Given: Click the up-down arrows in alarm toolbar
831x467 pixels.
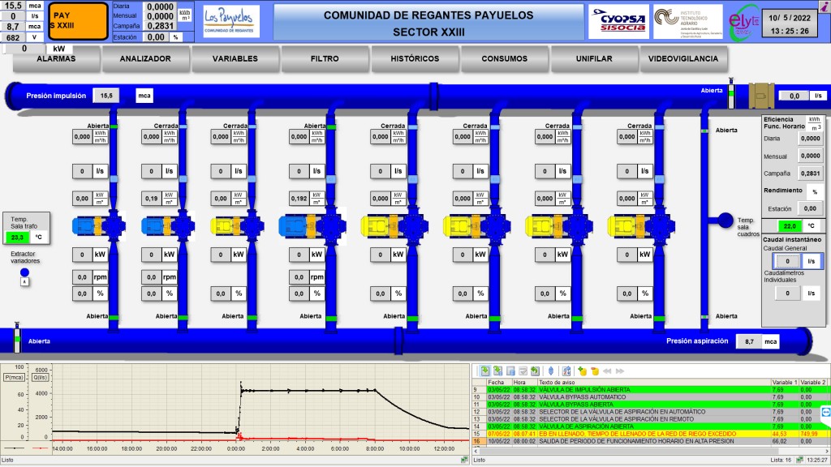Looking at the screenshot, I should [x=551, y=371].
